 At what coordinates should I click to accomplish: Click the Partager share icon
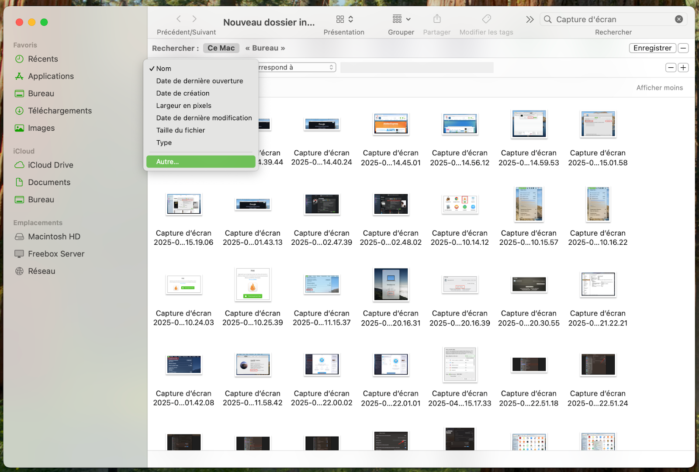(x=436, y=19)
